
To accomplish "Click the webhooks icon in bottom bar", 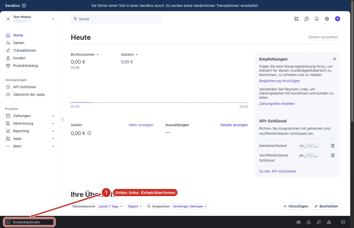I will [x=329, y=222].
